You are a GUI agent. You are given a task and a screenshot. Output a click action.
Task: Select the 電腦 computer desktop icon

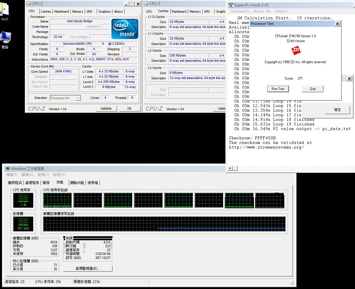[x=5, y=40]
